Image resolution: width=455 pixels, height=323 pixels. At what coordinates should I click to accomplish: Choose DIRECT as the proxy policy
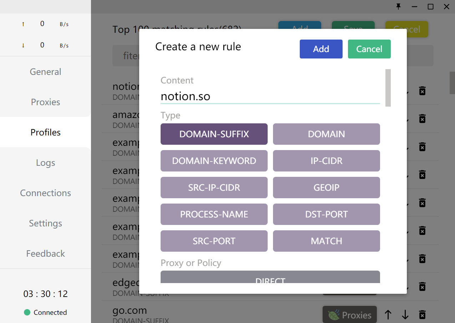(x=270, y=277)
